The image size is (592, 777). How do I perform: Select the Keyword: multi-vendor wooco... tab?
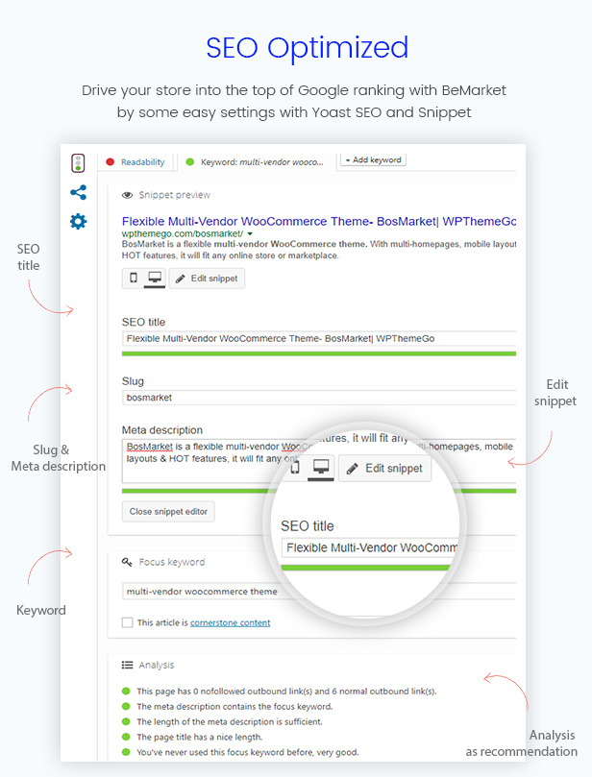click(x=255, y=162)
